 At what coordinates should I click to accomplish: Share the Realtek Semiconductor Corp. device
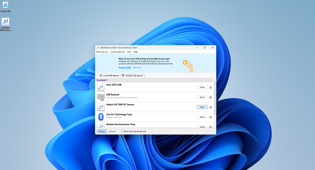tap(202, 127)
